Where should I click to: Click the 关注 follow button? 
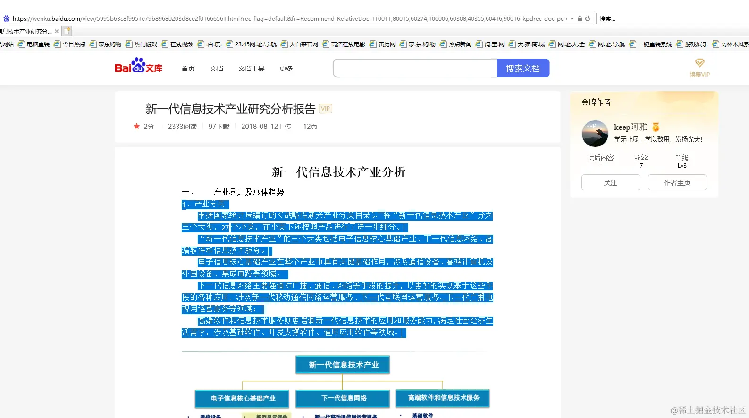(x=611, y=182)
